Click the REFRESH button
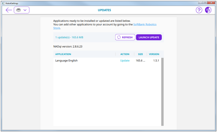The width and height of the screenshot is (217, 132). pos(125,37)
